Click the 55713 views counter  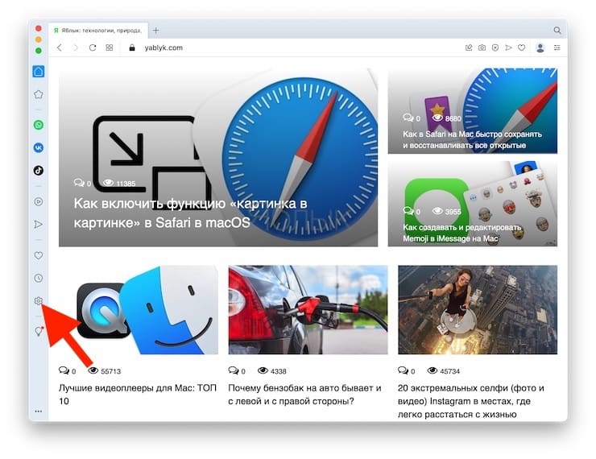pyautogui.click(x=105, y=371)
